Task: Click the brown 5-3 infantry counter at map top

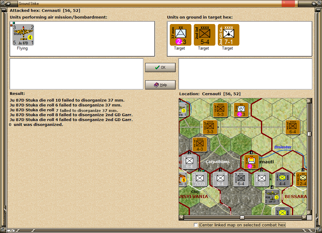Action: pyautogui.click(x=220, y=110)
